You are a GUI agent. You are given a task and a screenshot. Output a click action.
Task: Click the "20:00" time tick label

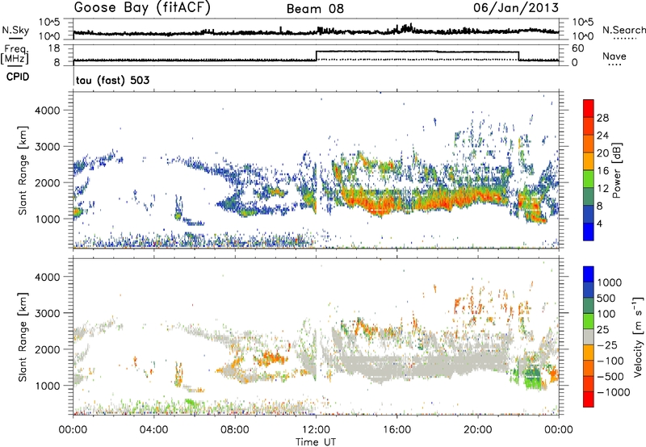tap(477, 430)
